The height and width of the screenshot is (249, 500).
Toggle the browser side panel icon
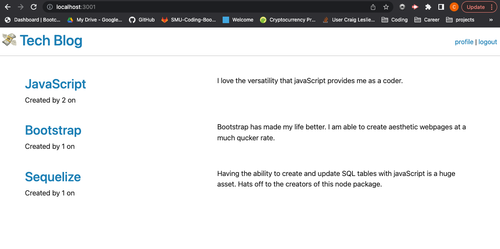(441, 7)
